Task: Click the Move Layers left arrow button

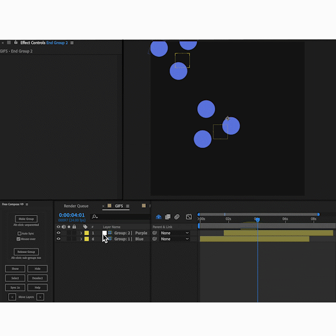Action: pyautogui.click(x=12, y=297)
